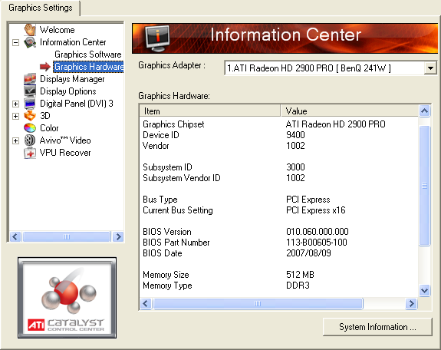The image size is (441, 350).
Task: Select the BIOS Part Number row
Action: tap(278, 242)
